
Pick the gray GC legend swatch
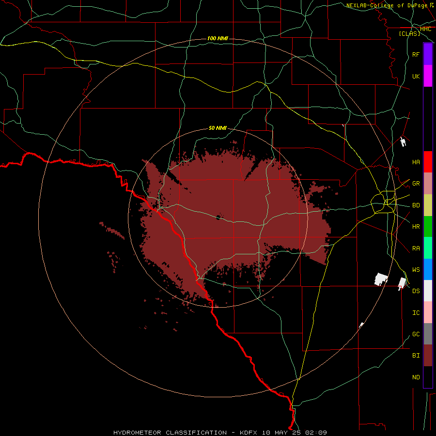428,334
